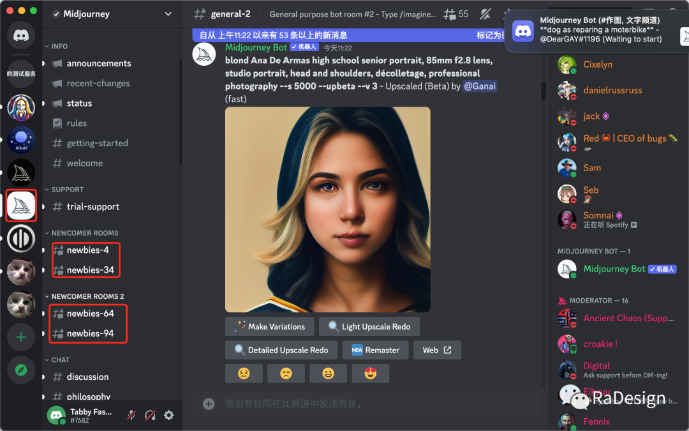Click Midjourney Bot name in message header
This screenshot has width=689, height=431.
click(x=256, y=47)
